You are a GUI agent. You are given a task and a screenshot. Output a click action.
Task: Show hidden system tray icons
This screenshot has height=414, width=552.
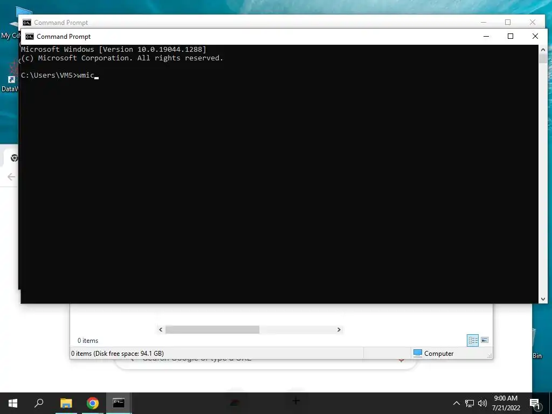click(456, 403)
